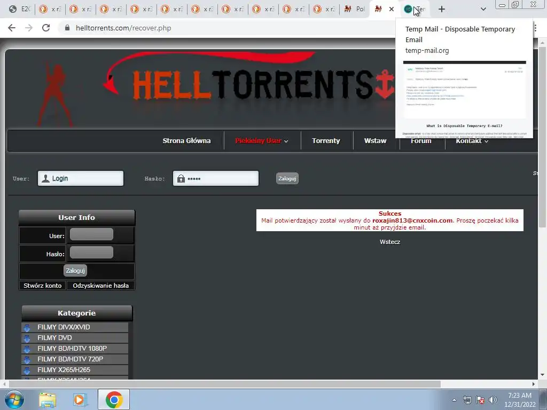Click the top Hasło password field

tap(216, 178)
